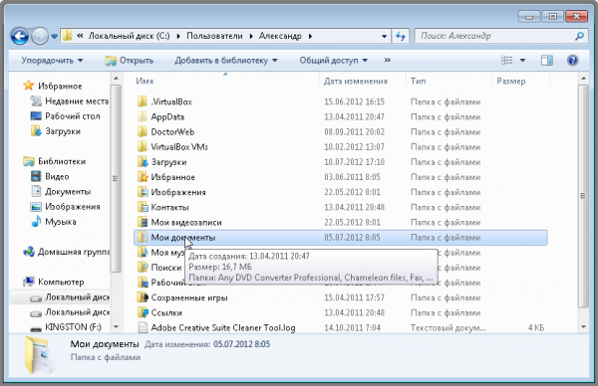The width and height of the screenshot is (598, 386).
Task: Open the 'Общий доступ' menu
Action: click(x=333, y=60)
